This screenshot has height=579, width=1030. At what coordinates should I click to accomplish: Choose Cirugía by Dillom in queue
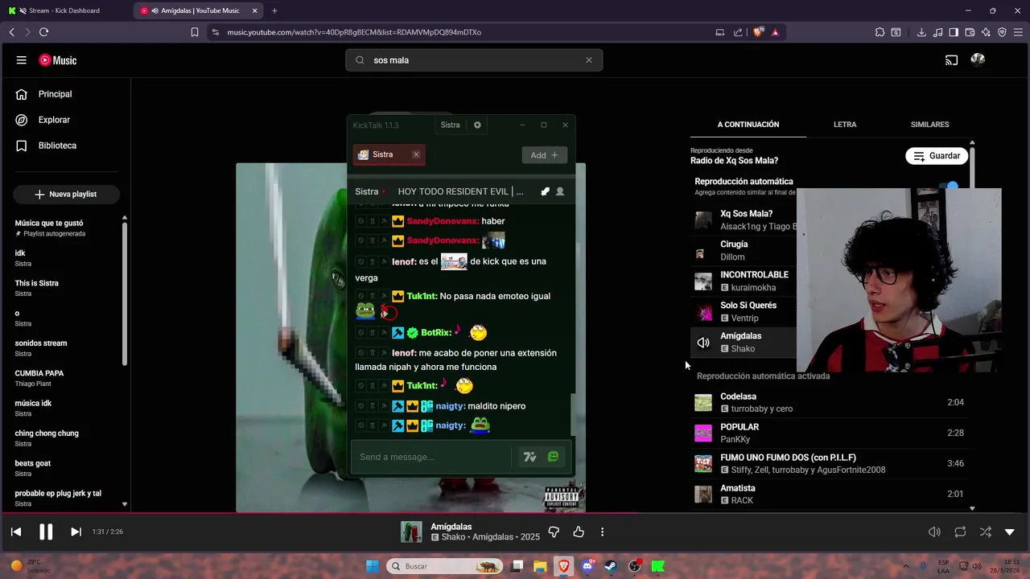(744, 250)
